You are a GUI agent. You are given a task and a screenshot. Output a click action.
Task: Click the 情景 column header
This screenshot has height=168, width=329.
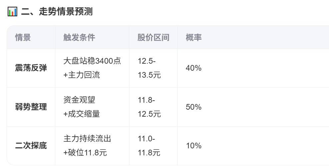[23, 37]
